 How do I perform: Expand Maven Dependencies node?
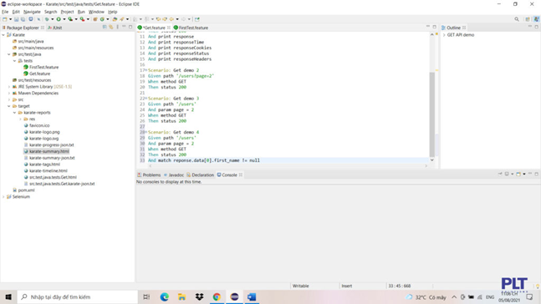(x=9, y=93)
